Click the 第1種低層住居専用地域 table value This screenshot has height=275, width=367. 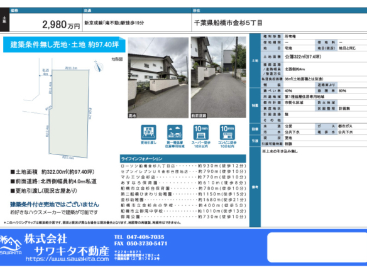click(304, 97)
